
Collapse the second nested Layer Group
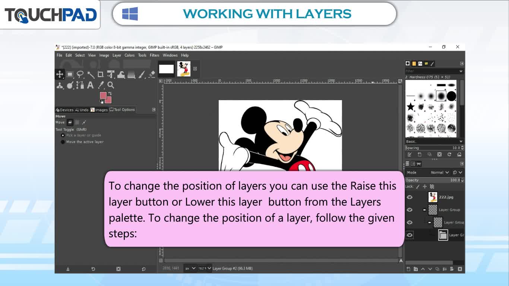pos(429,222)
